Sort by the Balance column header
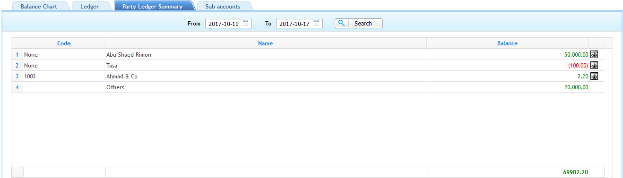 (x=508, y=43)
